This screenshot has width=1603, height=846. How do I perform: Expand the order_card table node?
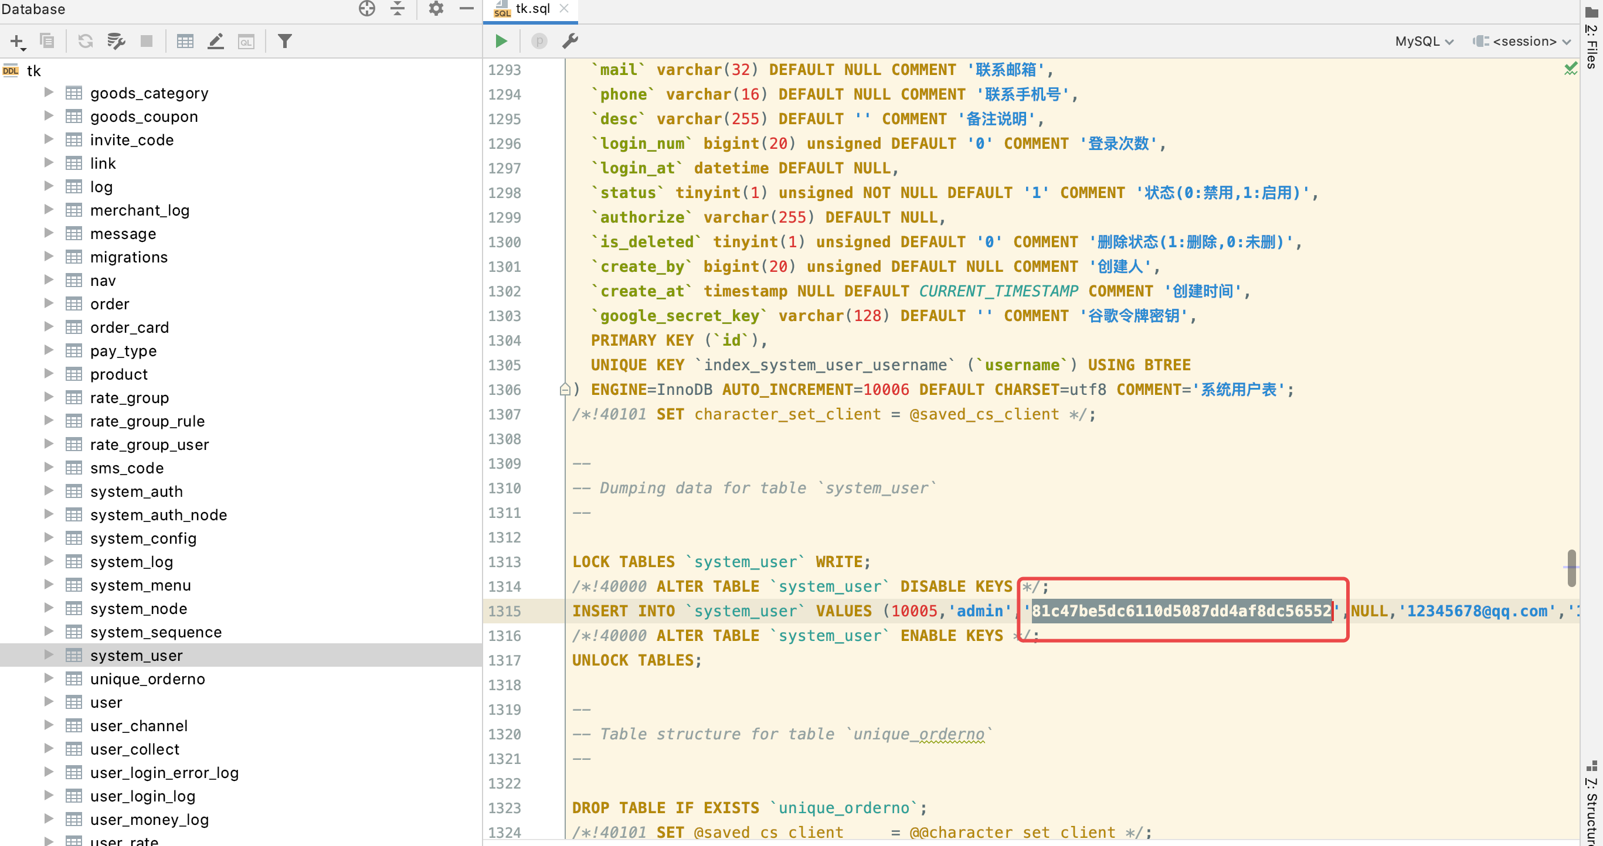click(x=49, y=327)
